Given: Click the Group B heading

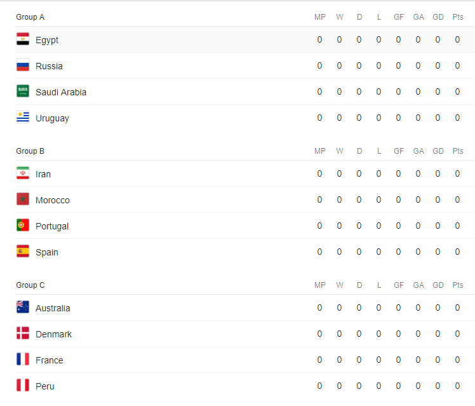Looking at the screenshot, I should [x=30, y=151].
